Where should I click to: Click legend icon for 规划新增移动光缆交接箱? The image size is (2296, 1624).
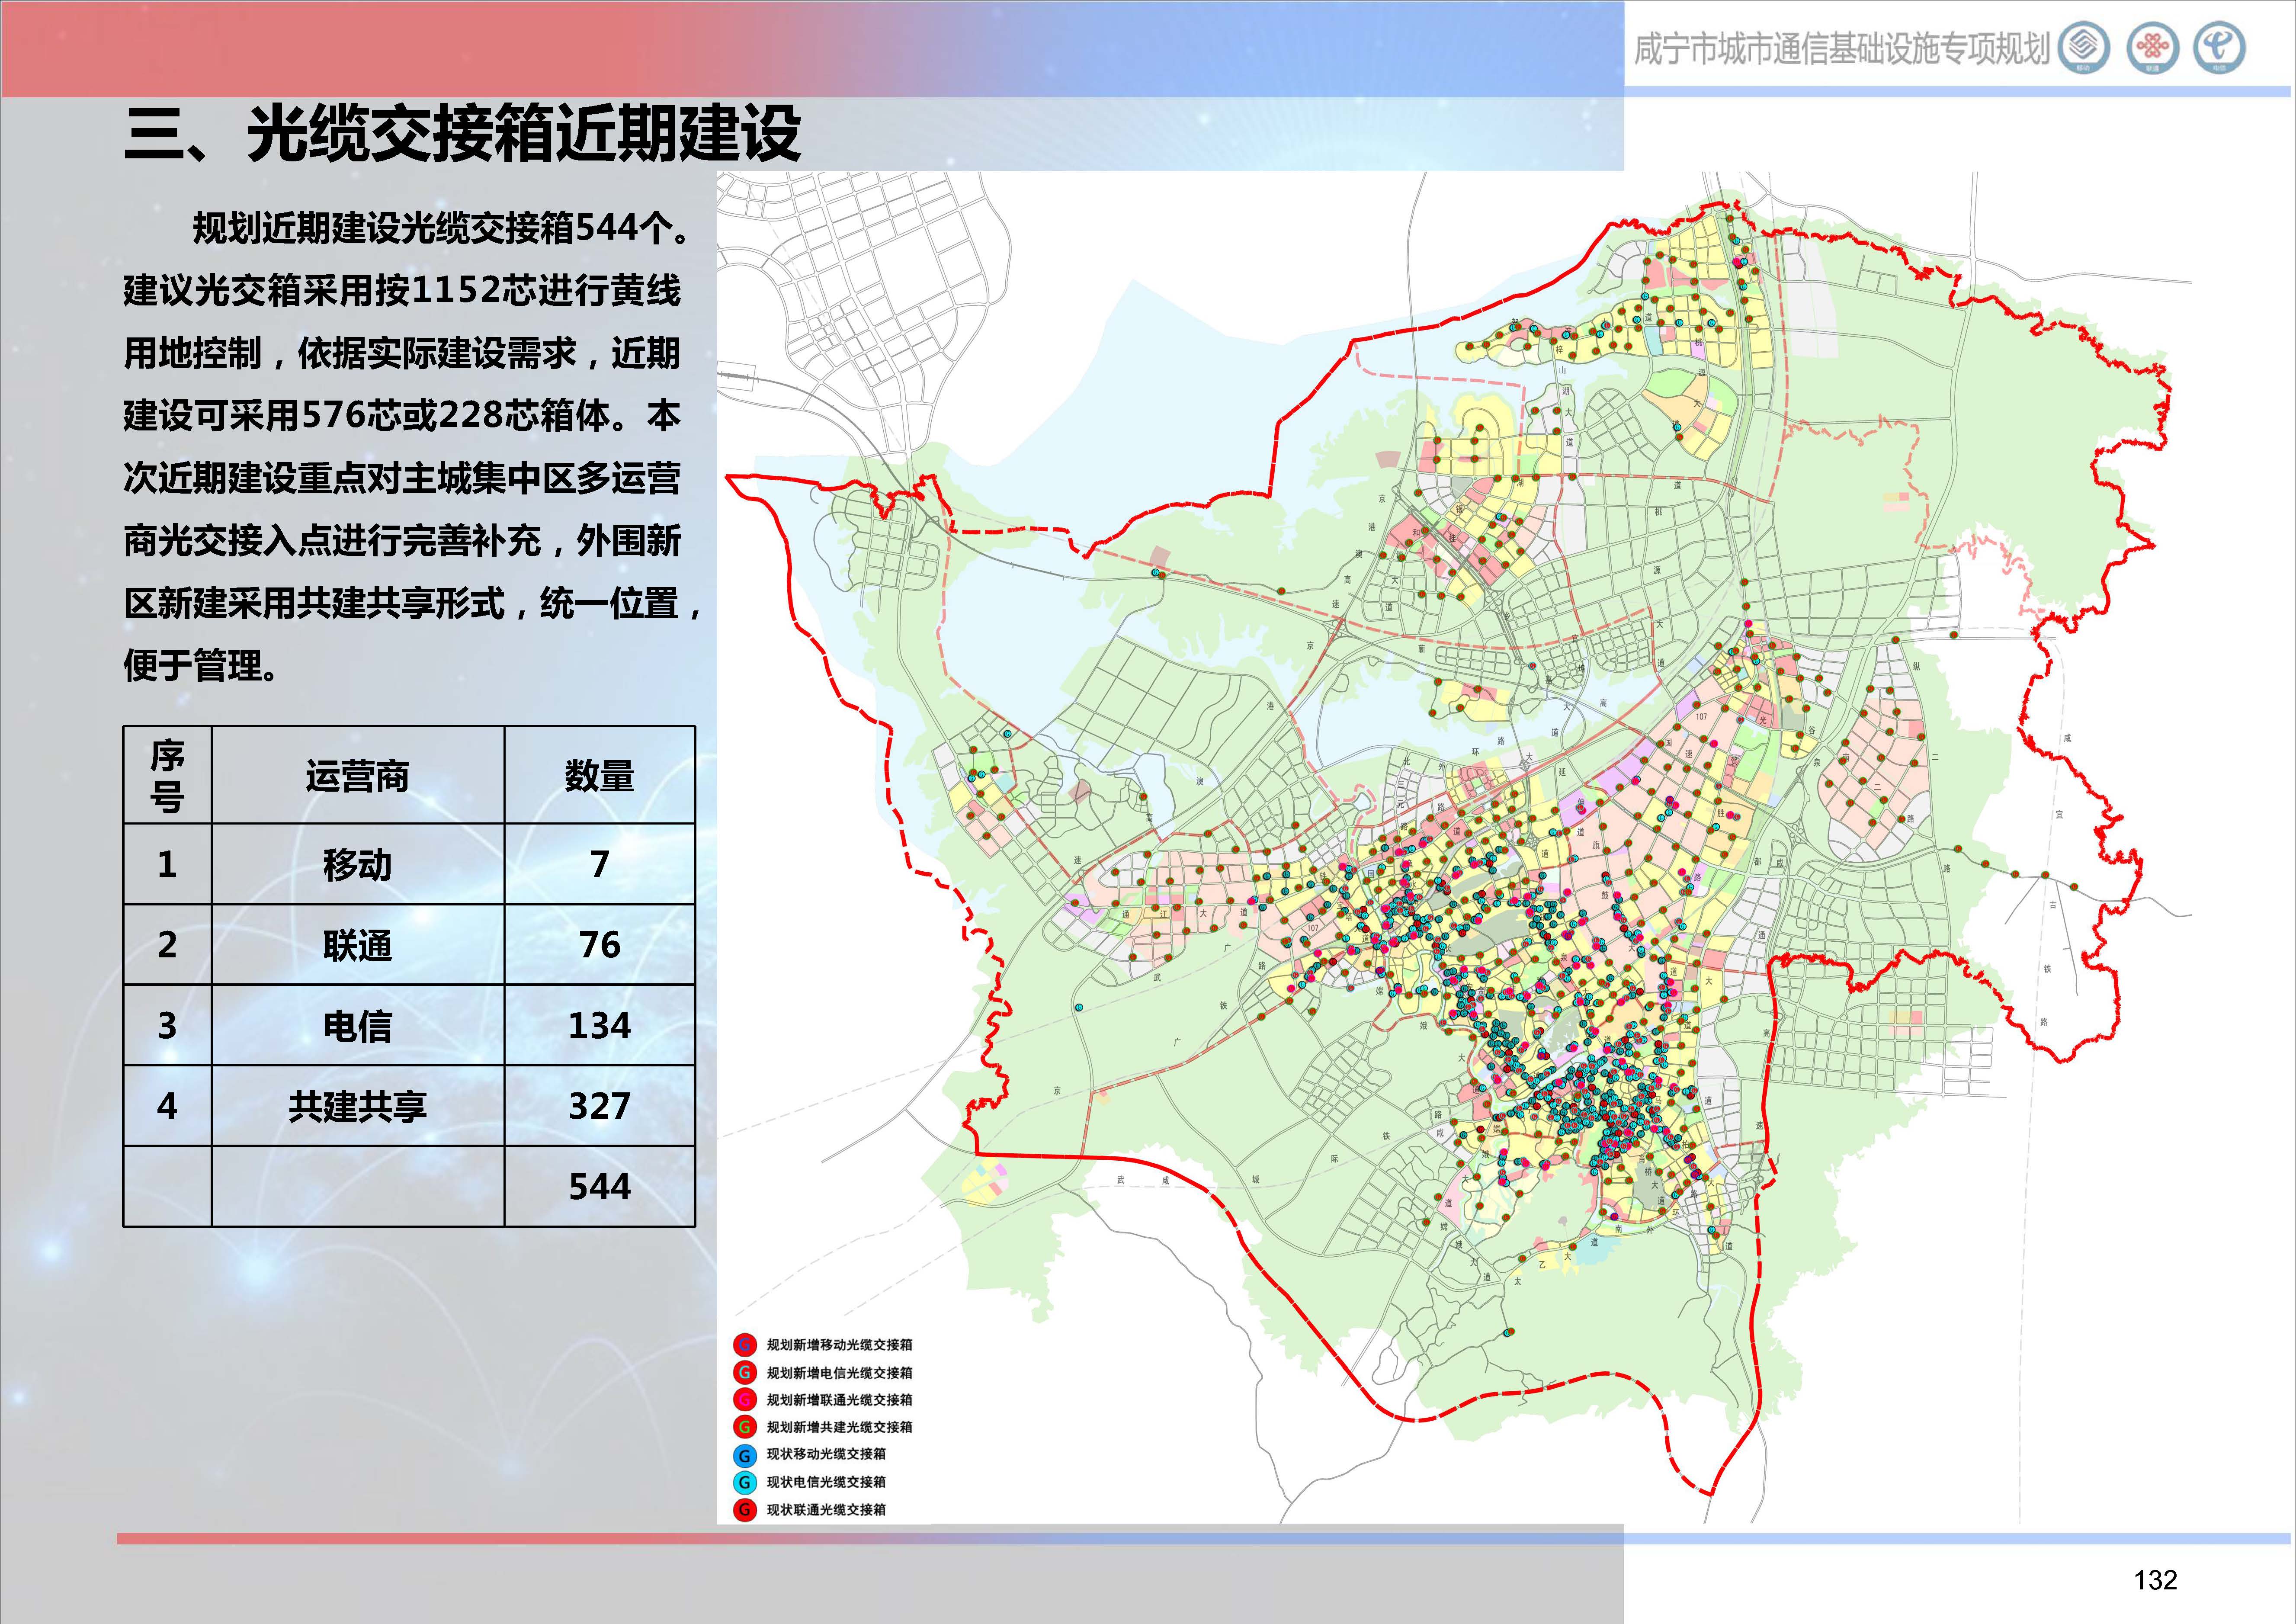(x=745, y=1346)
